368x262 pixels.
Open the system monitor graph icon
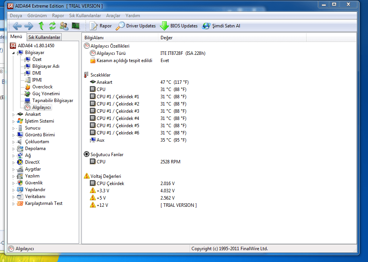click(x=76, y=26)
